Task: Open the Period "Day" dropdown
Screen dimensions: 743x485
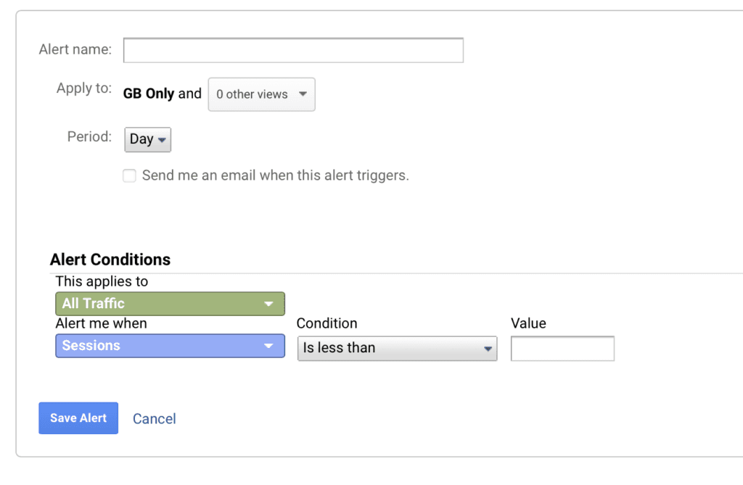Action: 147,139
